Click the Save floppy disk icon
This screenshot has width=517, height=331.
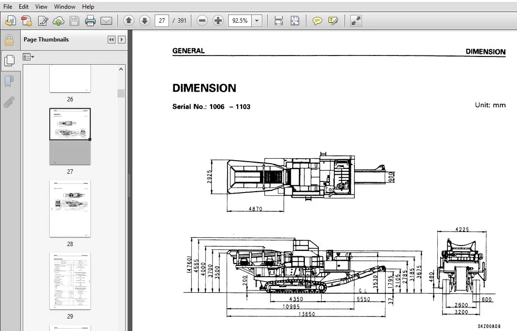pos(74,21)
